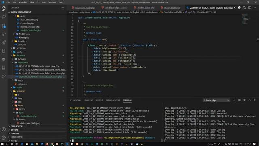Switch to the SQL CONSOLE panel tab

click(x=75, y=100)
